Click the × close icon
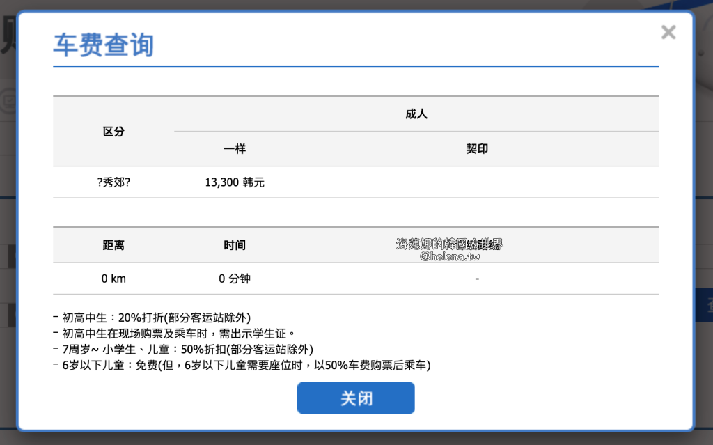 pos(668,32)
